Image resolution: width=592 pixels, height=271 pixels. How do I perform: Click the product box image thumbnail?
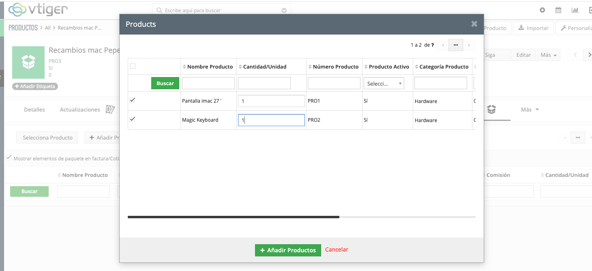coord(28,62)
